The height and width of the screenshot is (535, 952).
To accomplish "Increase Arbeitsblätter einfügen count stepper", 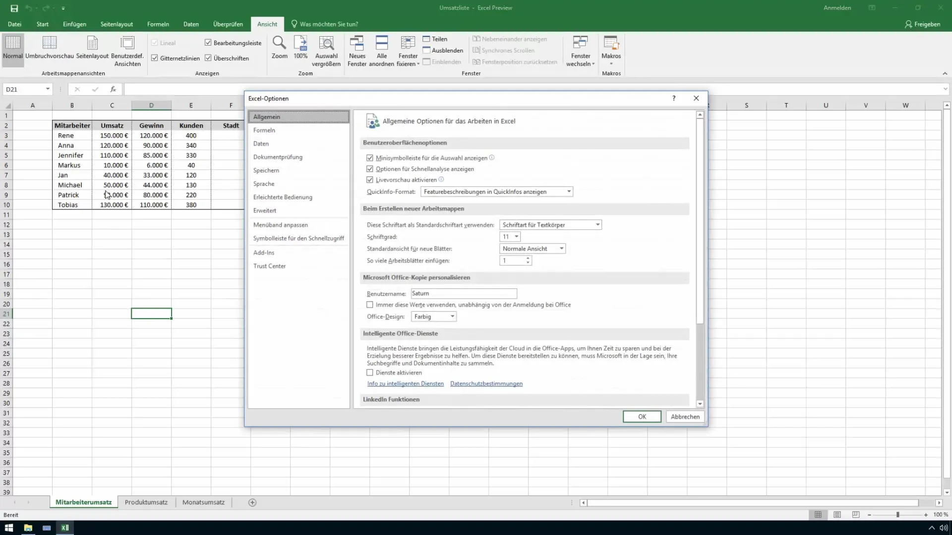I will click(528, 258).
